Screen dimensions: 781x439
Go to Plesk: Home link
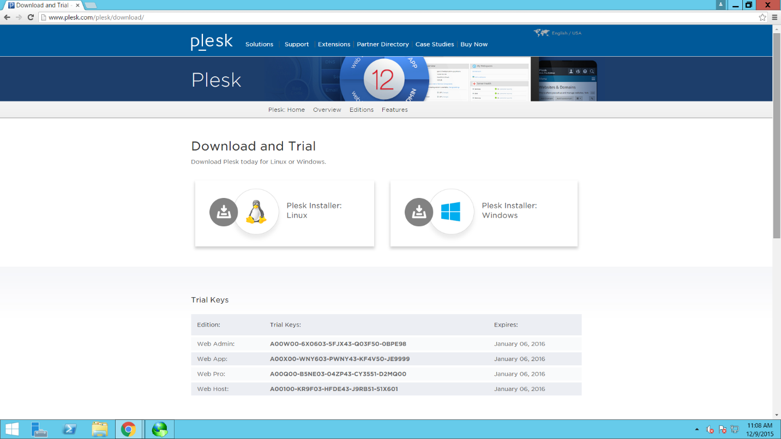(x=286, y=110)
